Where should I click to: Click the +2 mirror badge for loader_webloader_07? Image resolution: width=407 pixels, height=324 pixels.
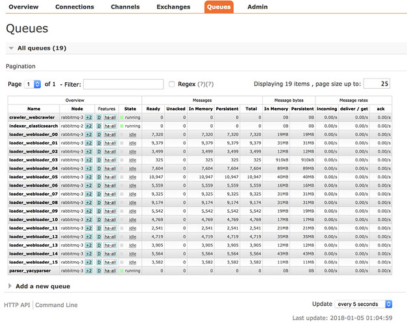click(x=89, y=194)
